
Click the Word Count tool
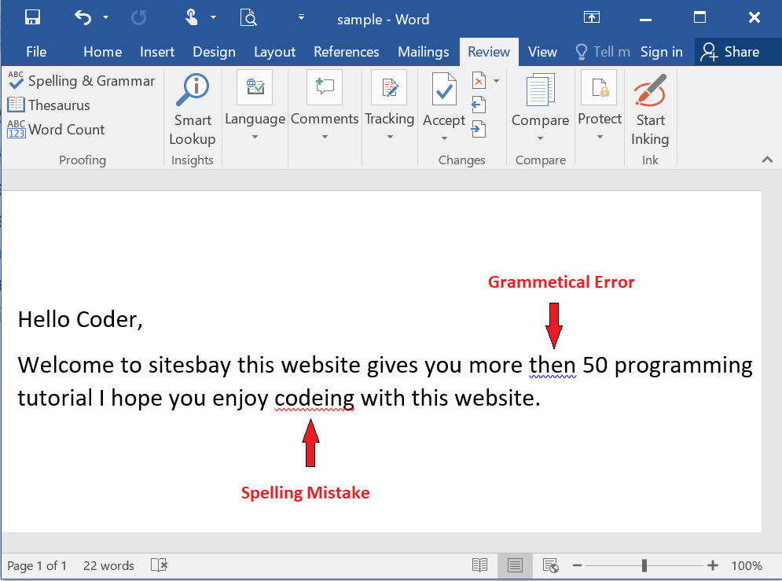(x=56, y=130)
